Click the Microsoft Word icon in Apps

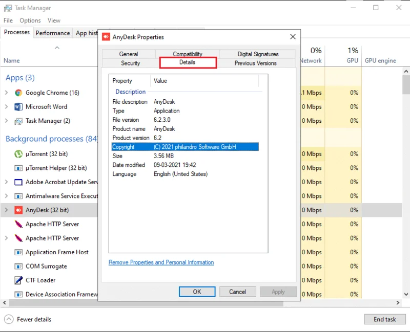coord(18,107)
